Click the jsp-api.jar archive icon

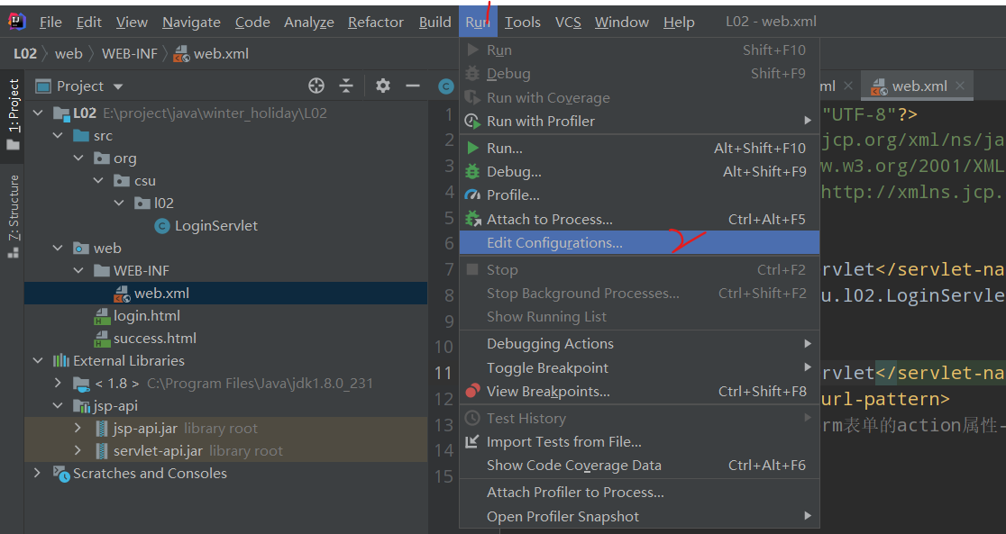coord(101,429)
